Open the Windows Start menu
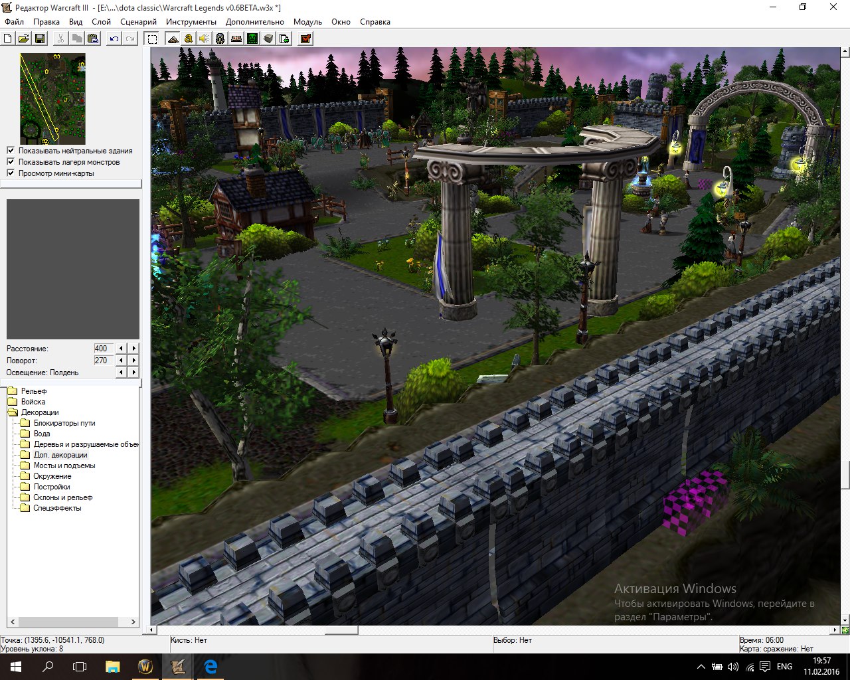The width and height of the screenshot is (850, 680). [x=15, y=667]
